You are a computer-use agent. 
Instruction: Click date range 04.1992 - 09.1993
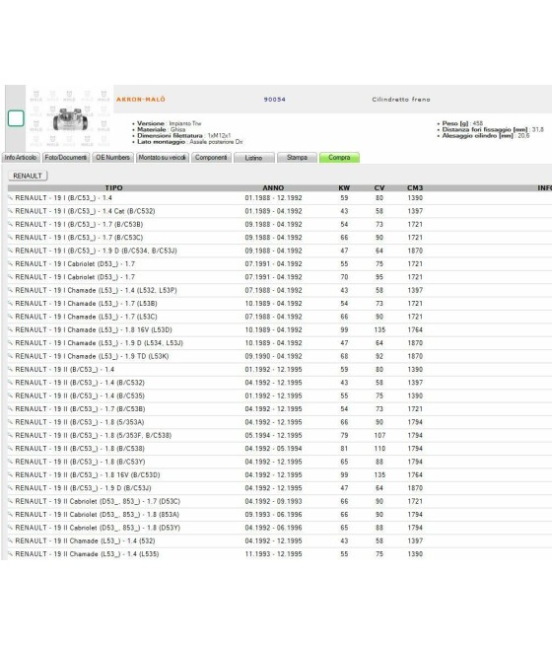(273, 501)
